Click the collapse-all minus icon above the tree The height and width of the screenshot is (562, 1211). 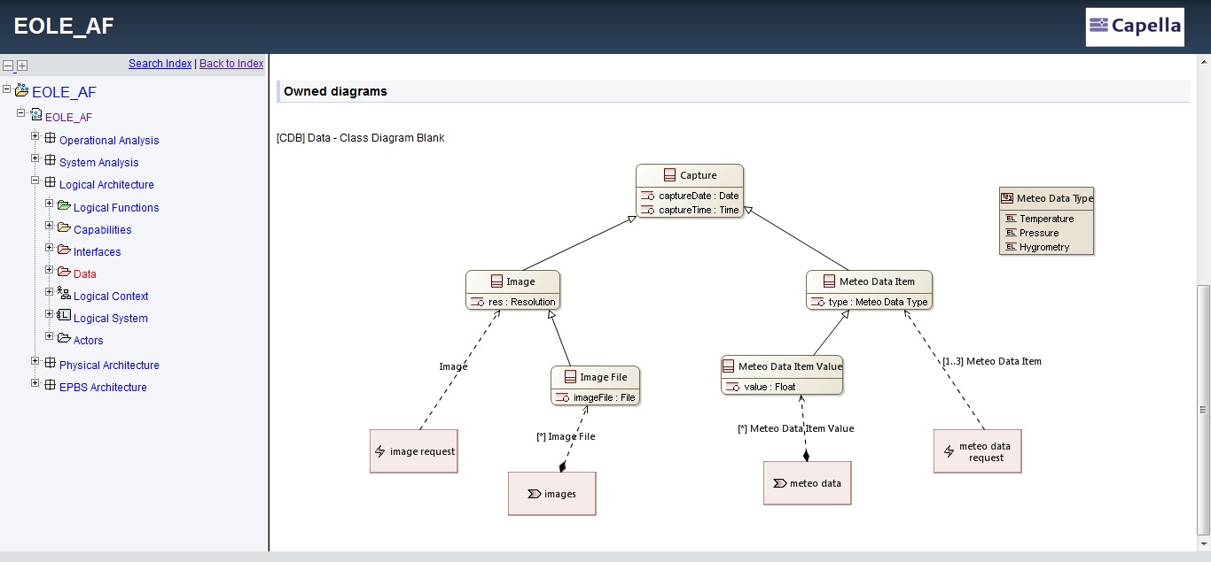pyautogui.click(x=8, y=65)
